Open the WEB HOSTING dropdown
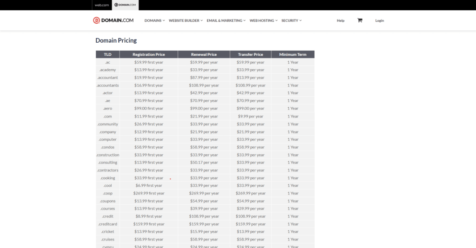 [x=264, y=20]
